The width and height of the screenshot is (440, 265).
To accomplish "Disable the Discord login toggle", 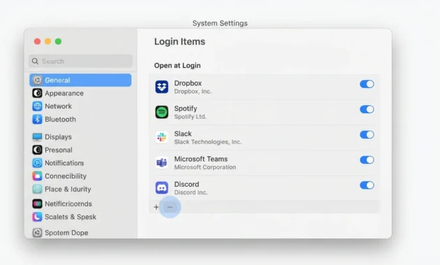I will [x=367, y=185].
